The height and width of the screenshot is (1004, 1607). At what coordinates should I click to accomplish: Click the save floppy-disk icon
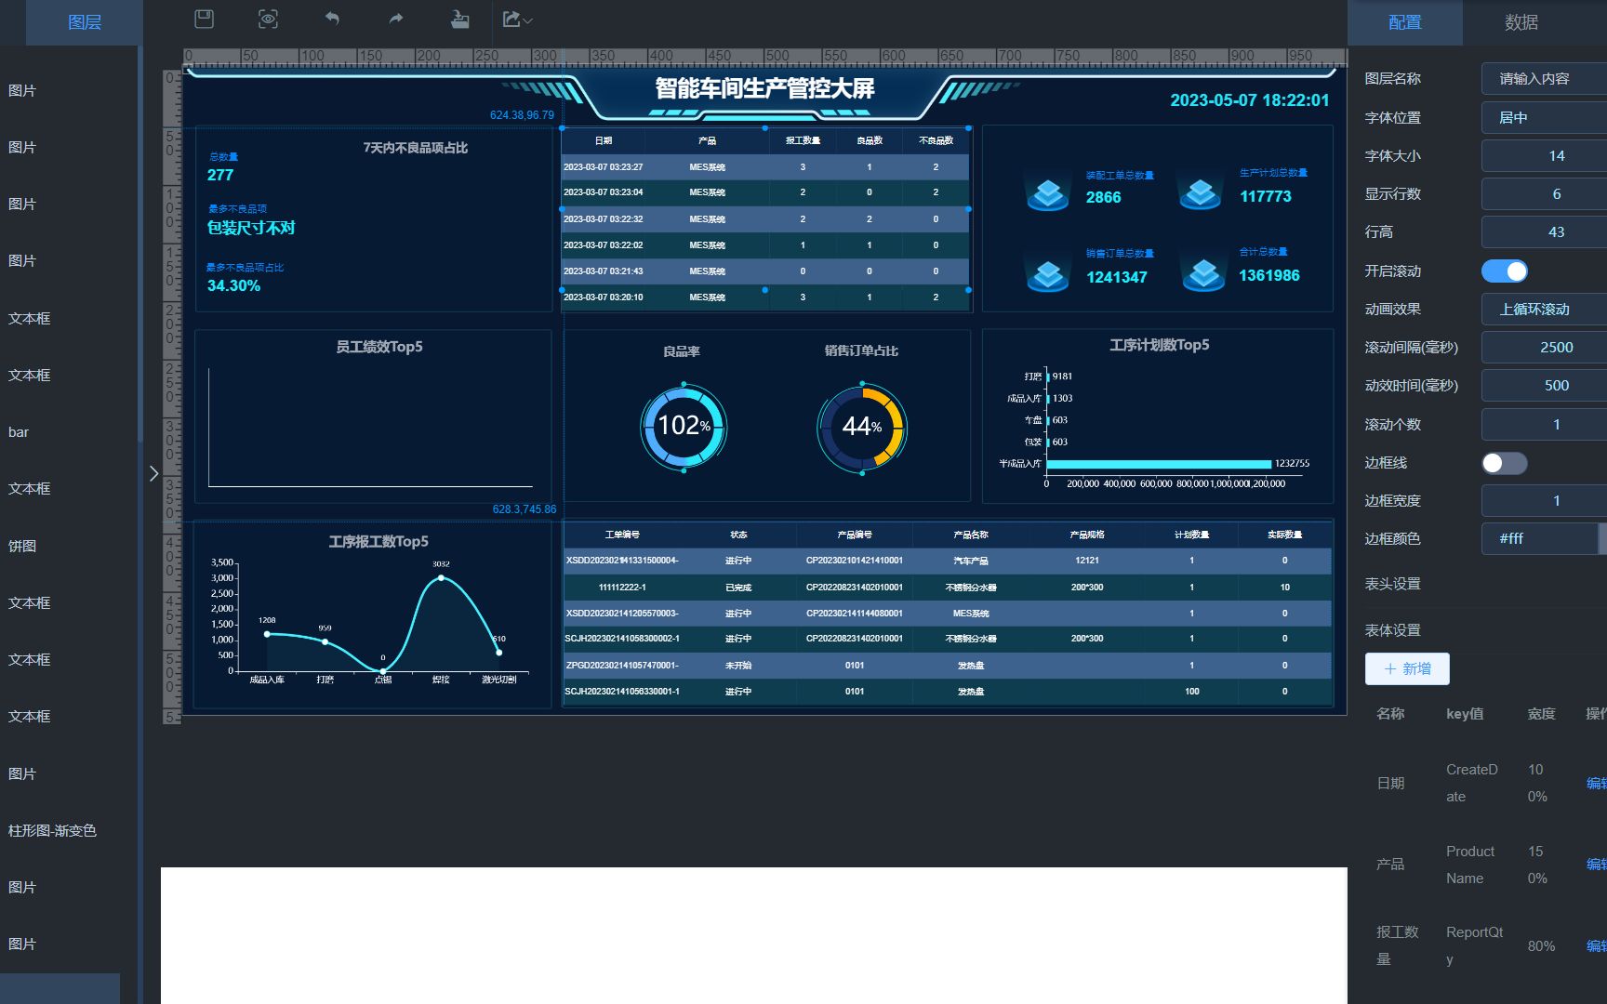(204, 19)
